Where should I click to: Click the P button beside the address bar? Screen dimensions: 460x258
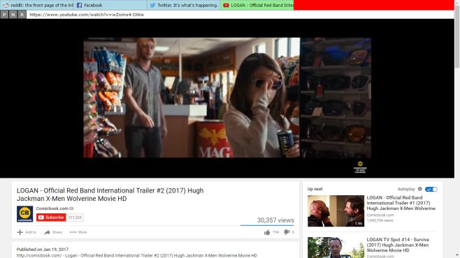coord(4,15)
